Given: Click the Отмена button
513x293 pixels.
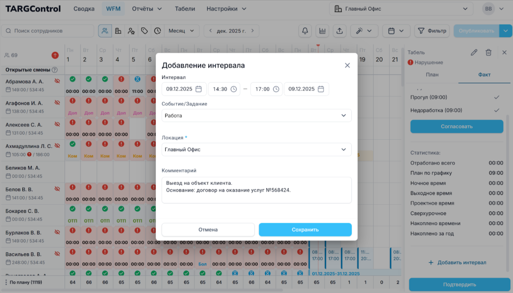Looking at the screenshot, I should [x=208, y=230].
